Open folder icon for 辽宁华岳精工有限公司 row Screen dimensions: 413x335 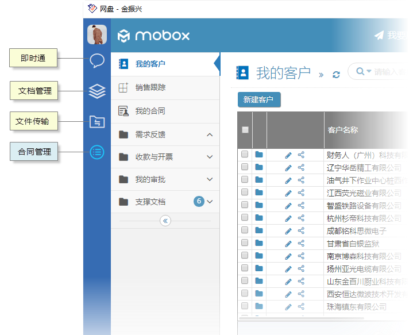tap(259, 167)
